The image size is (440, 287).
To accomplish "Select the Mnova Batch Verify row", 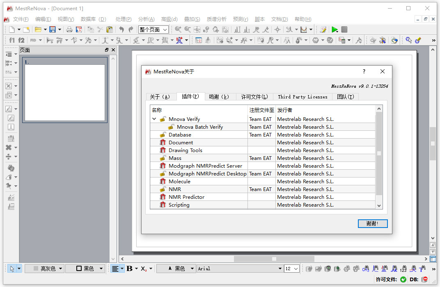I will click(263, 127).
